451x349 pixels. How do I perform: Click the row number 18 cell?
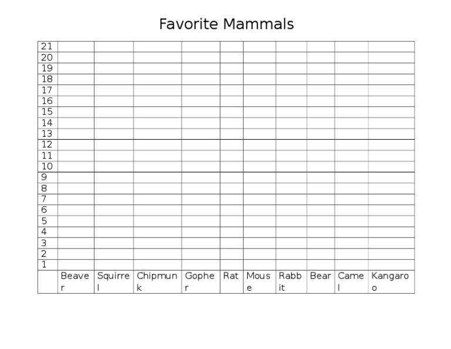(x=47, y=79)
